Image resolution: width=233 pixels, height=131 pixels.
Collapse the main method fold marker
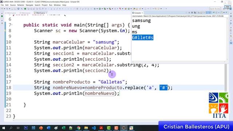click(12, 25)
